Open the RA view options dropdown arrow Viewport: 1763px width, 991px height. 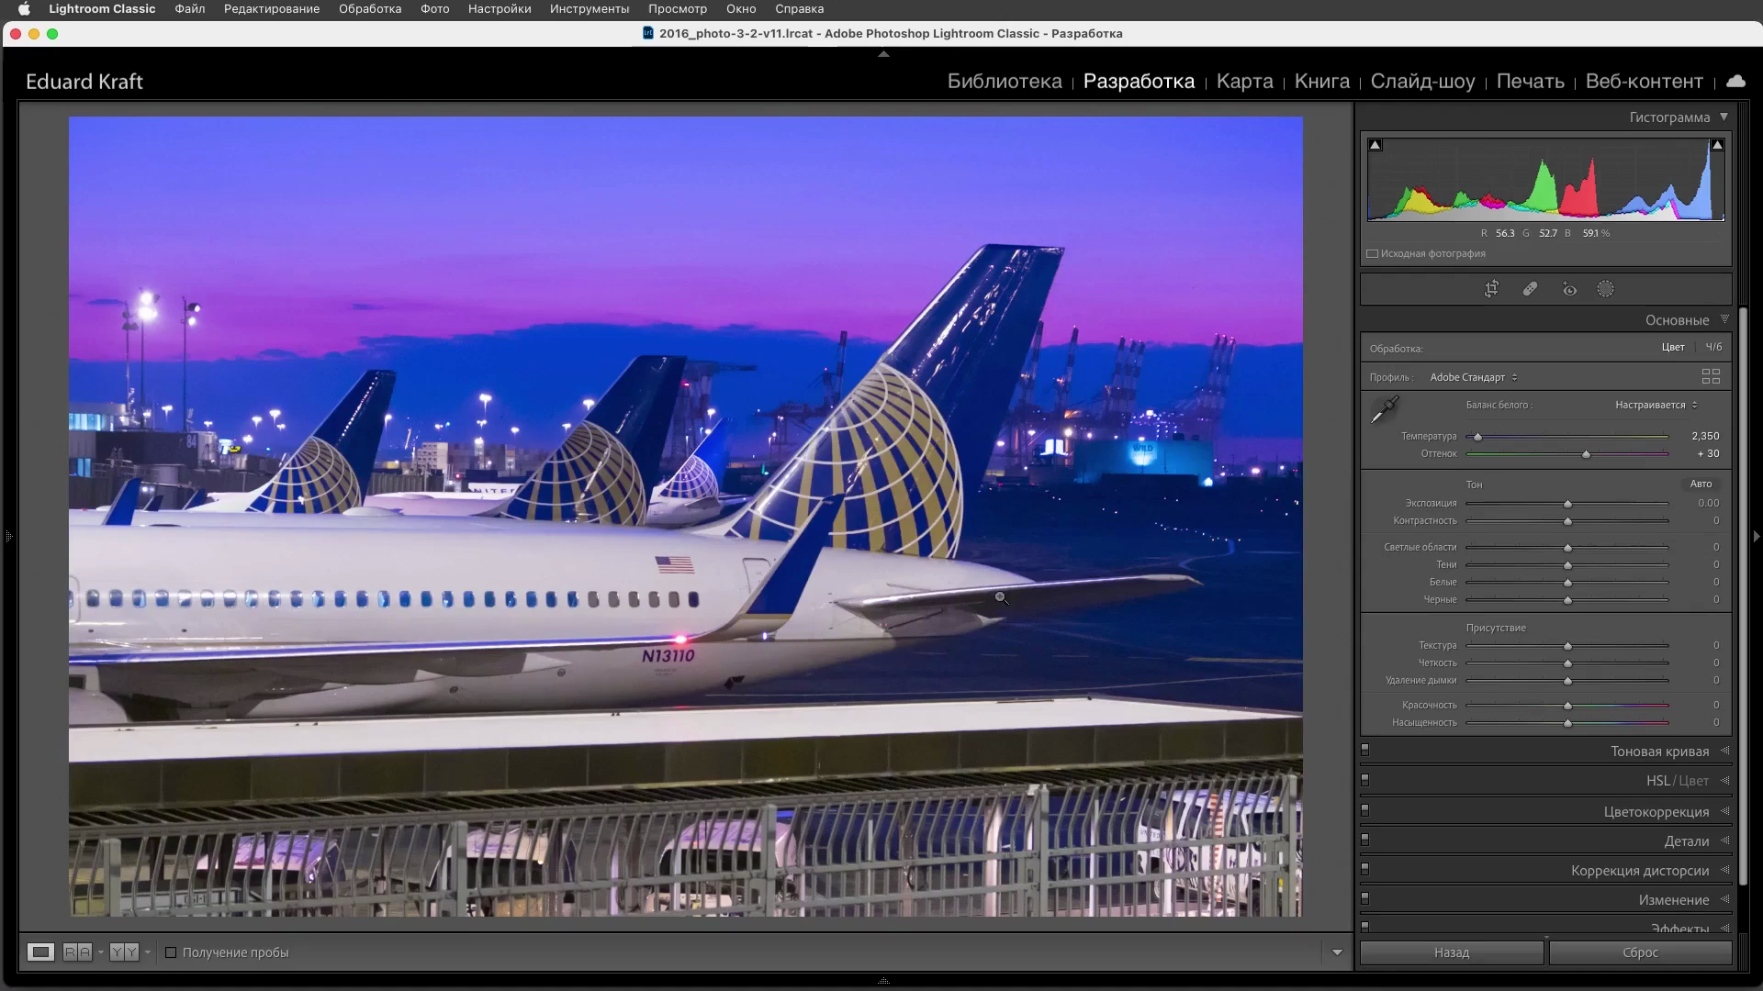pos(100,952)
